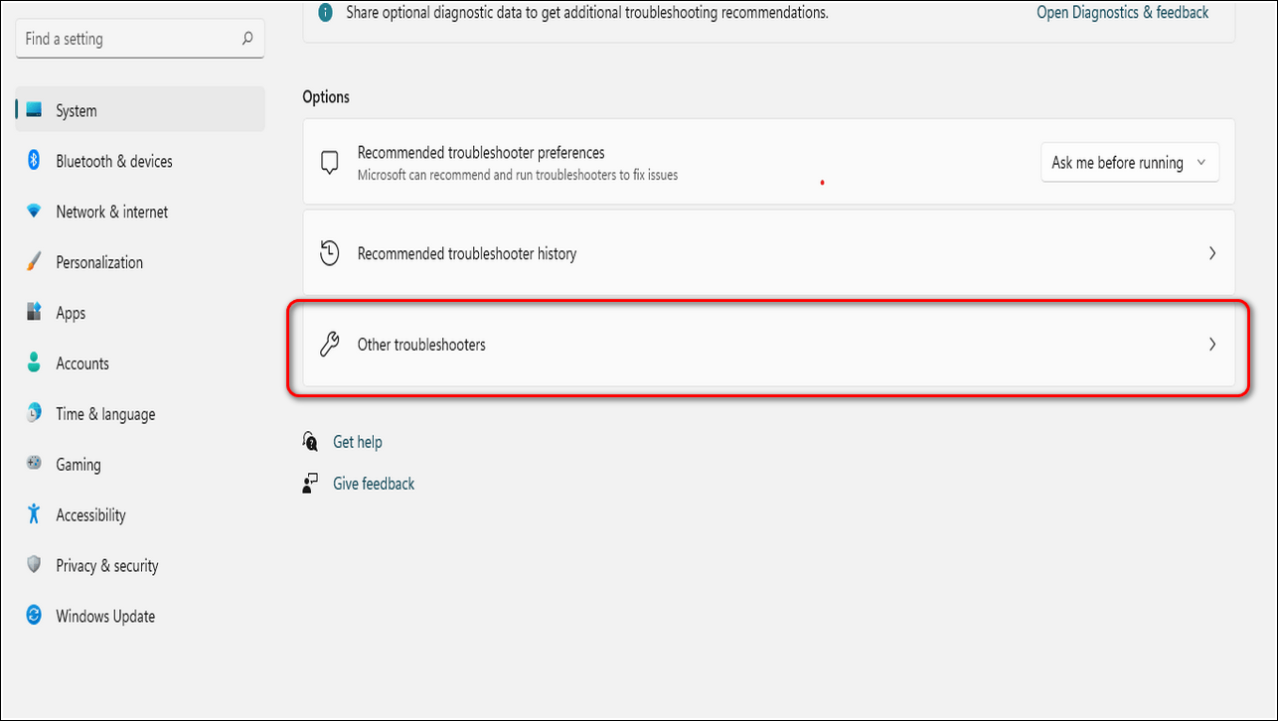The width and height of the screenshot is (1278, 721).
Task: Click the search magnifier icon
Action: coord(247,40)
